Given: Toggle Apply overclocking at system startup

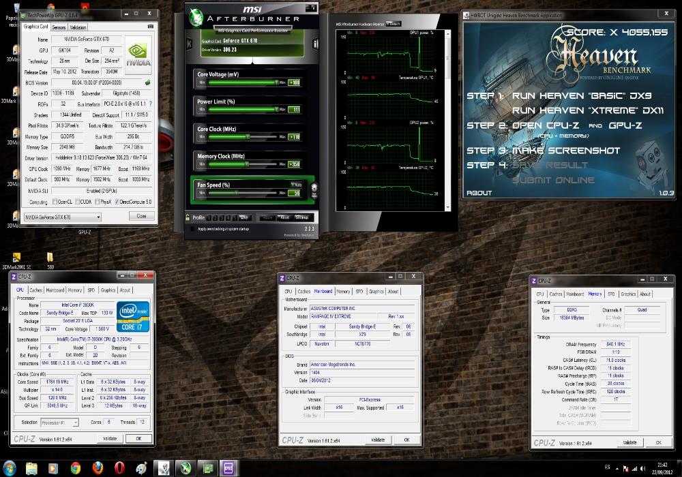Looking at the screenshot, I should click(193, 229).
